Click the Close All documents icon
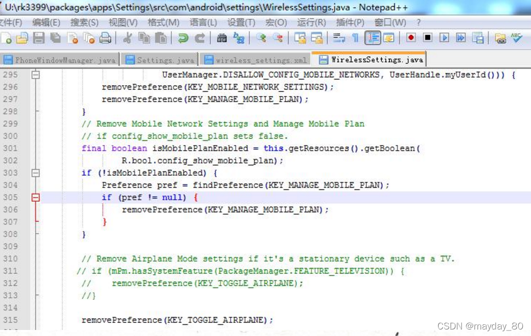 (x=89, y=38)
